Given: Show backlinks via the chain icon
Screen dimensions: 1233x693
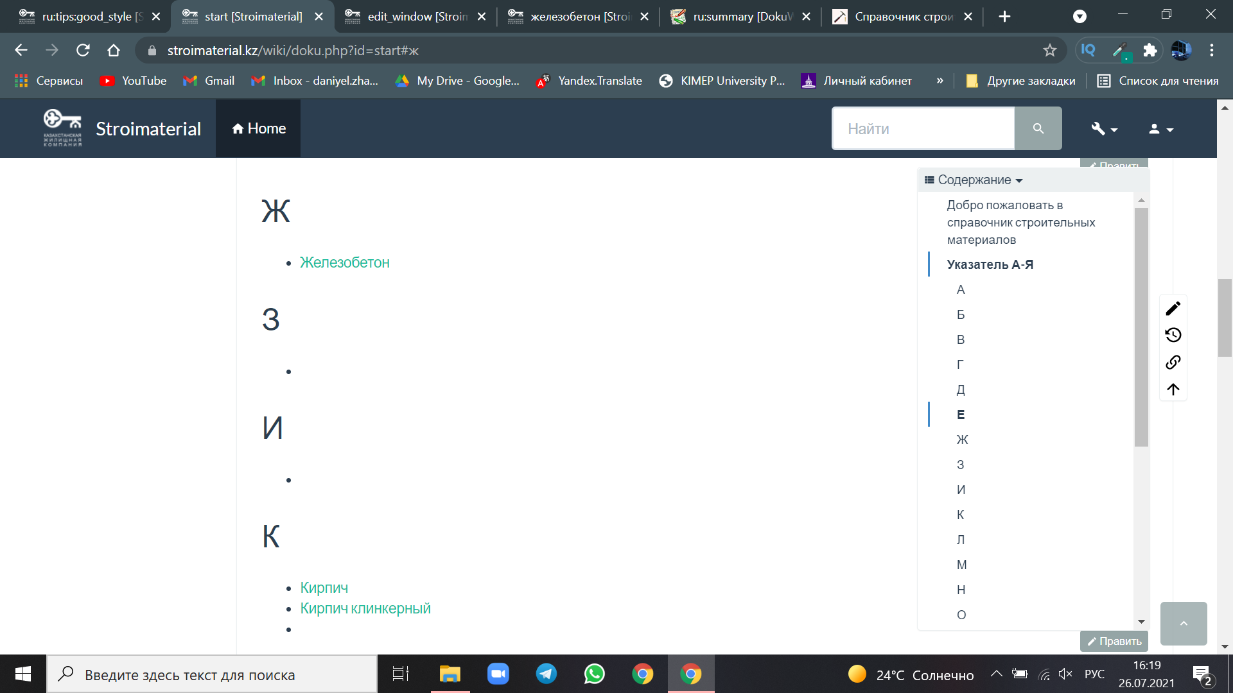Looking at the screenshot, I should 1173,363.
